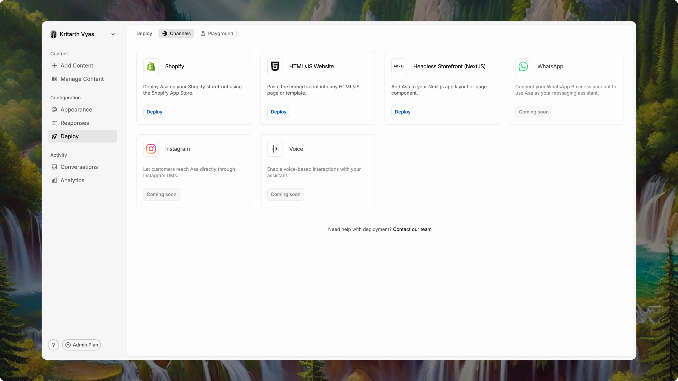Click Coming soon on the Instagram card
This screenshot has width=678, height=381.
(x=161, y=194)
